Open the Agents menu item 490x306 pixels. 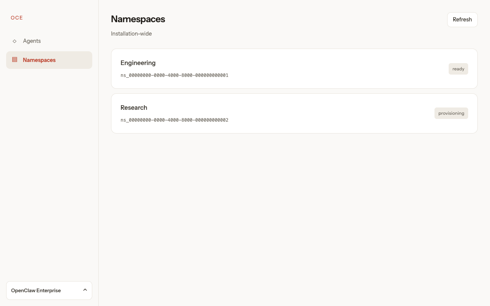(x=49, y=41)
